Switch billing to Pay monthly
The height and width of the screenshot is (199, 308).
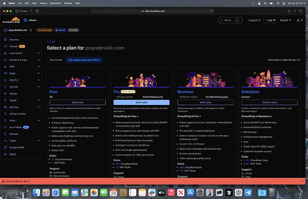tap(56, 60)
